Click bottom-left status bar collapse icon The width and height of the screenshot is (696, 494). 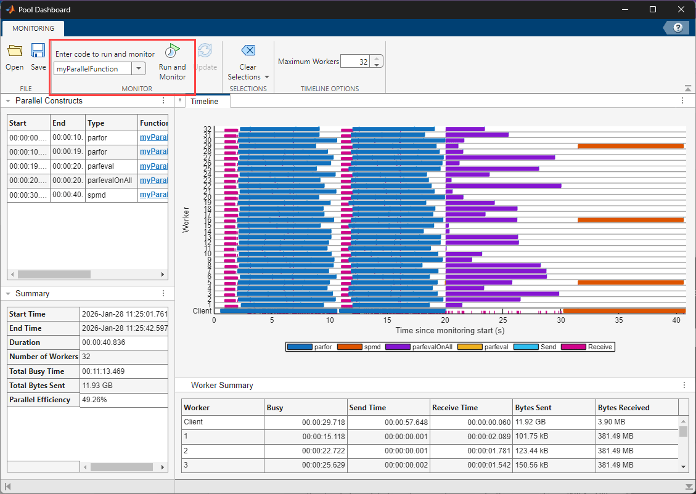[x=7, y=487]
